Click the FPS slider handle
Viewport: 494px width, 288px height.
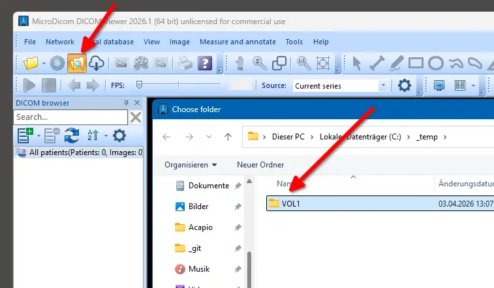pos(139,85)
